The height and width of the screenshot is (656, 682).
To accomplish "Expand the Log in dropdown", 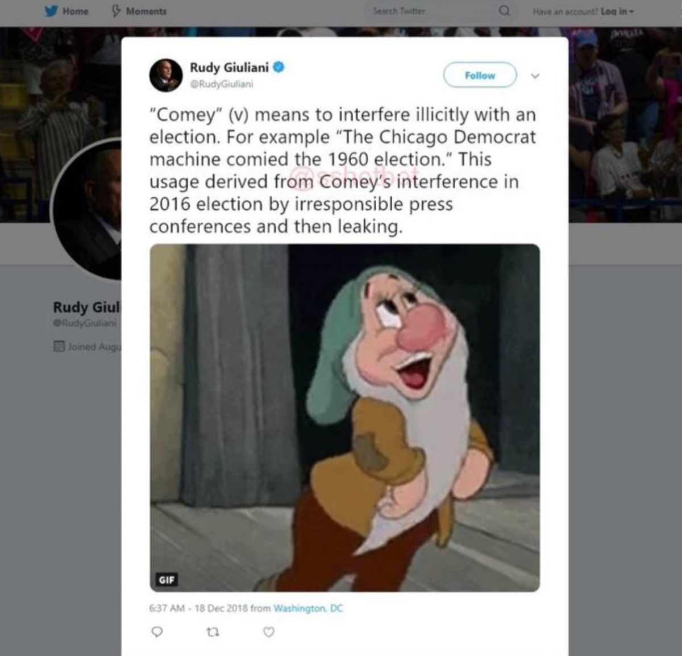I will [x=616, y=11].
